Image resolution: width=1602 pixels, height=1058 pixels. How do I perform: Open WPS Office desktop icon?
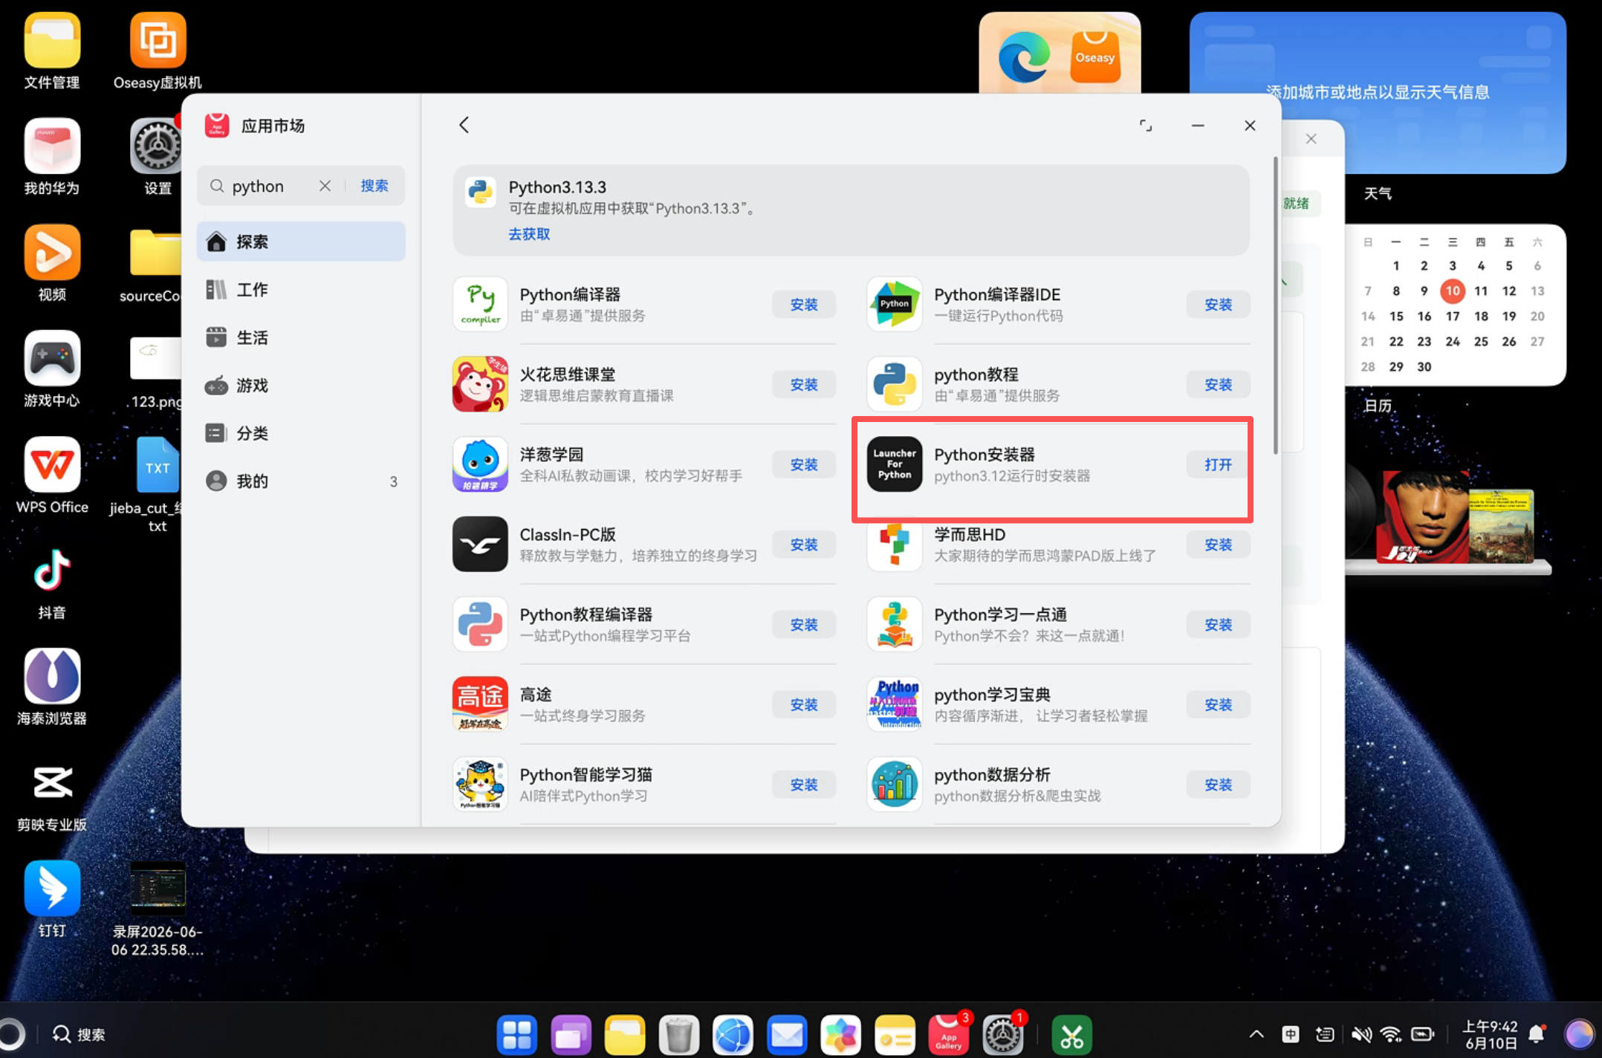pos(52,465)
